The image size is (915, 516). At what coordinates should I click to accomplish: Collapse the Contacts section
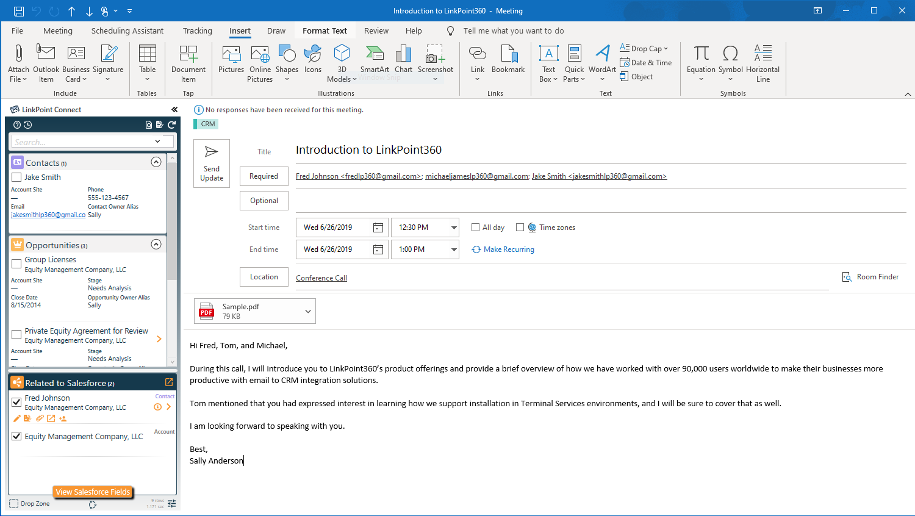156,162
